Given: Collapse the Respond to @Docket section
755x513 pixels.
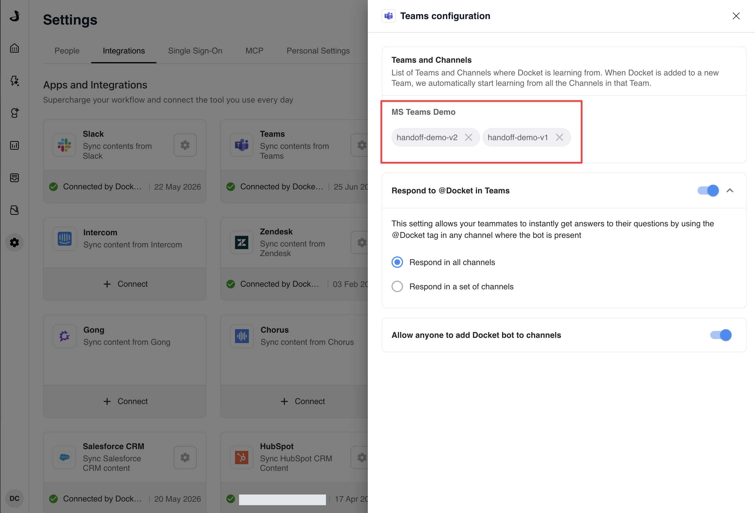Looking at the screenshot, I should point(730,190).
